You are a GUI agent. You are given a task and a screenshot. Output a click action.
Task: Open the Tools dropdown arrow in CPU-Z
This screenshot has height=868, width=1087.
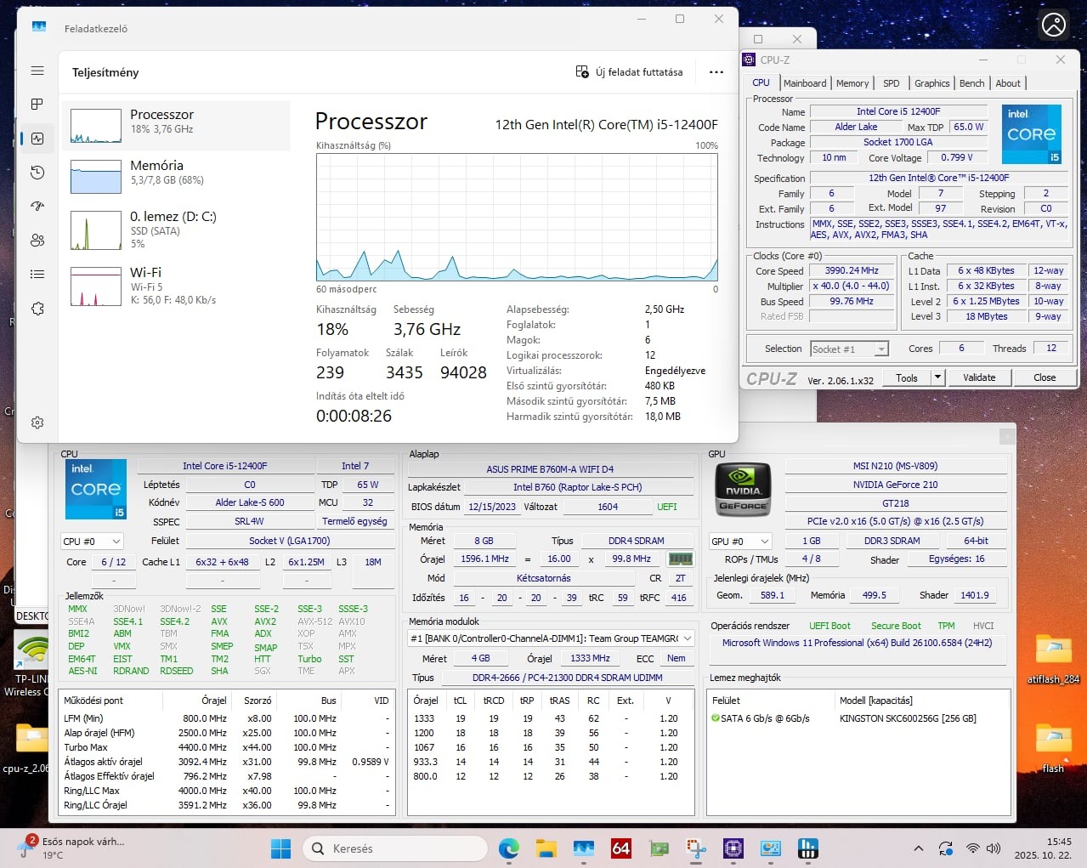pyautogui.click(x=937, y=377)
